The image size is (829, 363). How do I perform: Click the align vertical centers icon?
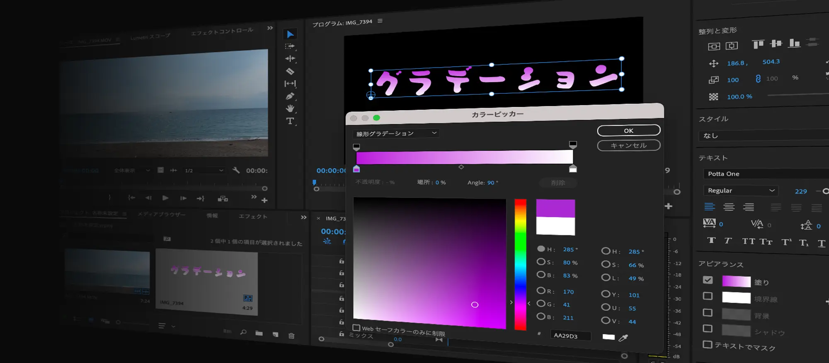[776, 44]
